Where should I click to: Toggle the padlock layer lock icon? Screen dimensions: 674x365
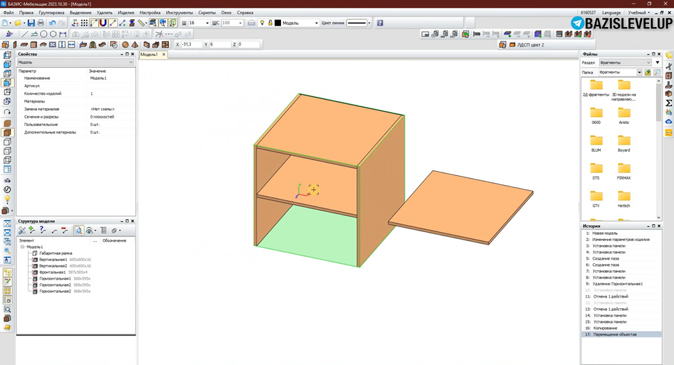click(271, 23)
